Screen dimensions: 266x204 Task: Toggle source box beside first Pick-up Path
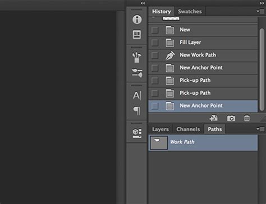point(155,81)
